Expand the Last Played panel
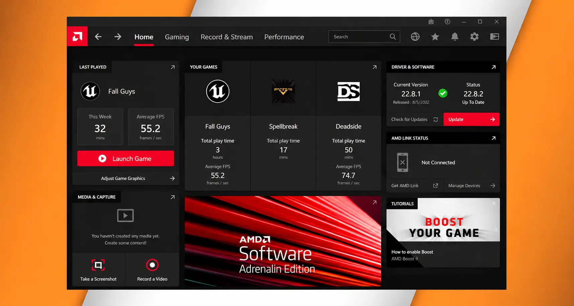The height and width of the screenshot is (306, 574). [x=173, y=67]
